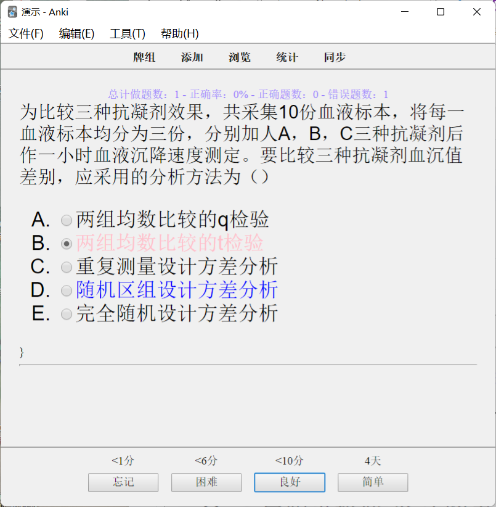Click the question text 为比较三种抗凝剂效果
The height and width of the screenshot is (507, 496).
click(x=242, y=144)
